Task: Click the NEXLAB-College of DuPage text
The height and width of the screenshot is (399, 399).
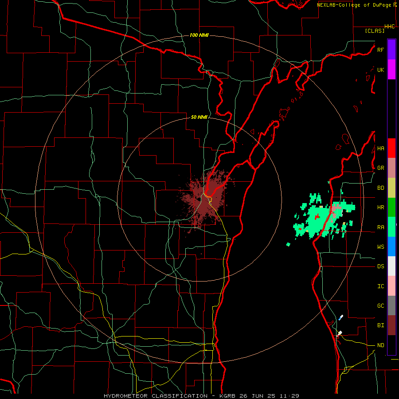Action: tap(354, 5)
